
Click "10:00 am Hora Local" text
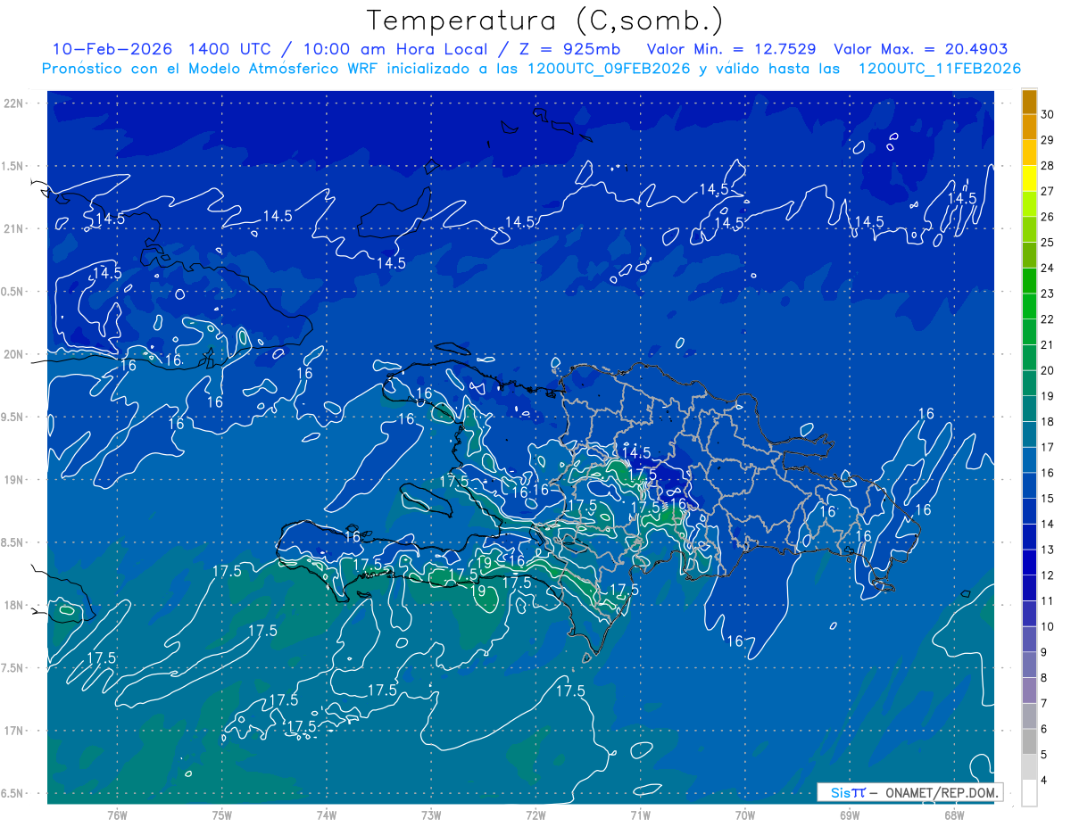(396, 49)
